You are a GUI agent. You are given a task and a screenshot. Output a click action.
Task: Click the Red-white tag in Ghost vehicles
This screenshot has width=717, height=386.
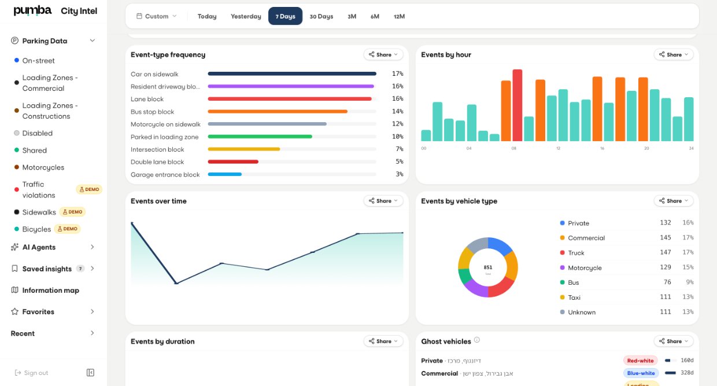pyautogui.click(x=640, y=361)
